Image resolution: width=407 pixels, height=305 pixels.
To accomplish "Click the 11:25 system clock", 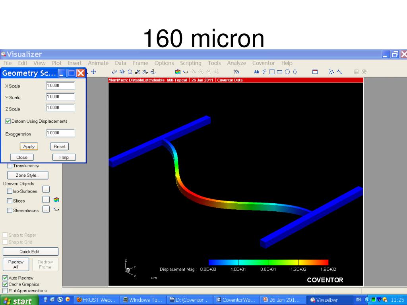I will point(397,300).
